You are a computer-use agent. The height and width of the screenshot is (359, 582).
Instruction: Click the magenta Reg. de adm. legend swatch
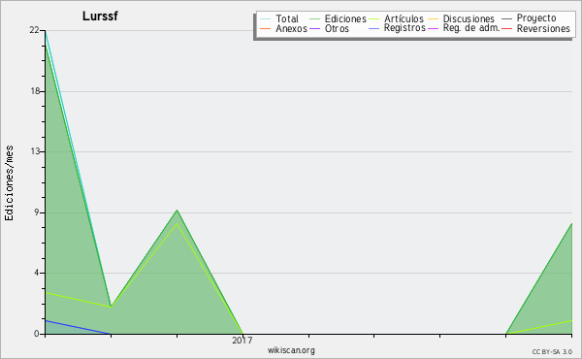434,28
